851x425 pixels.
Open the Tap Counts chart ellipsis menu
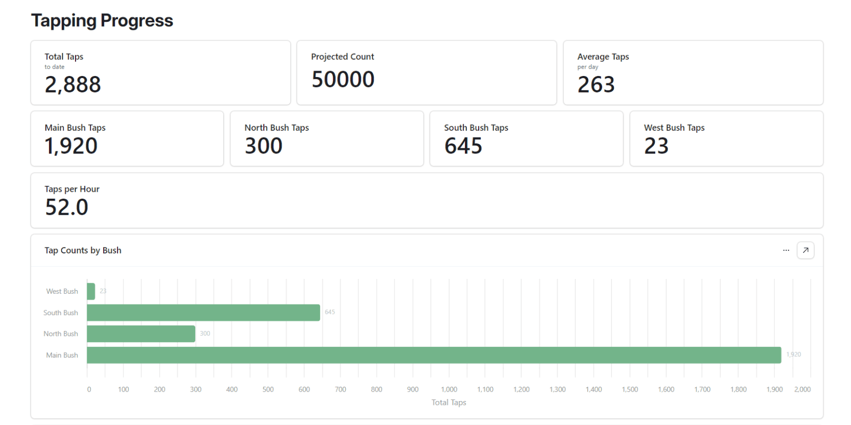pyautogui.click(x=786, y=250)
